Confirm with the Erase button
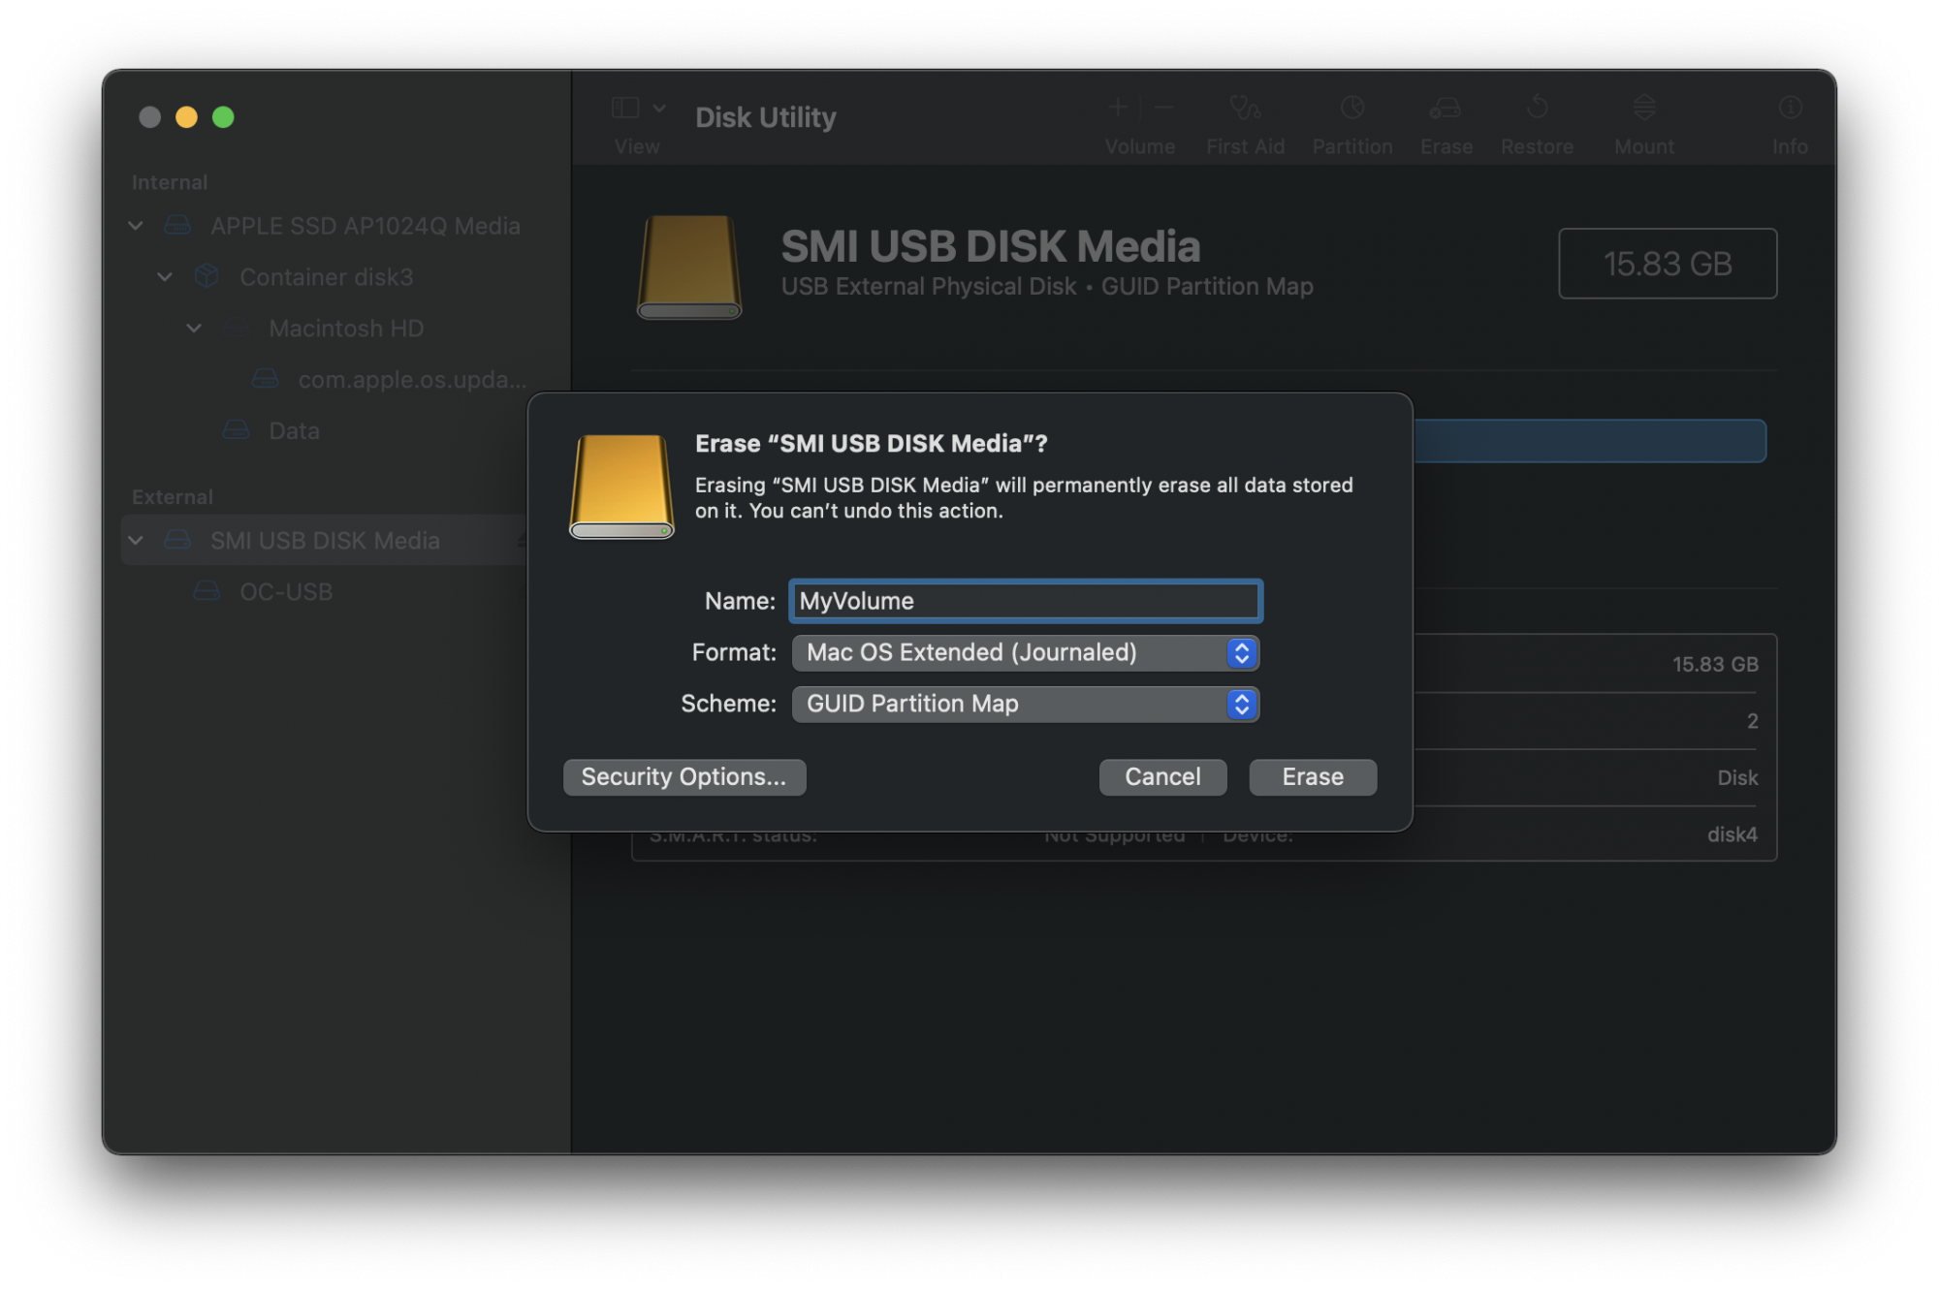Screen dimensions: 1939x1290 (x=1313, y=777)
